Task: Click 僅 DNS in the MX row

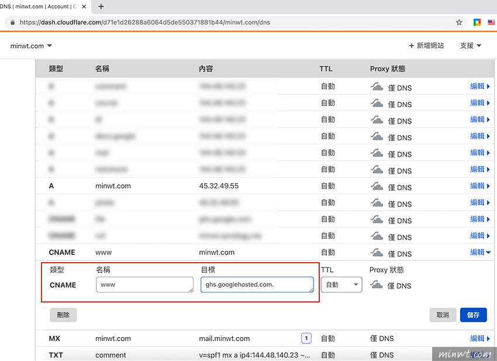Action: coord(382,339)
